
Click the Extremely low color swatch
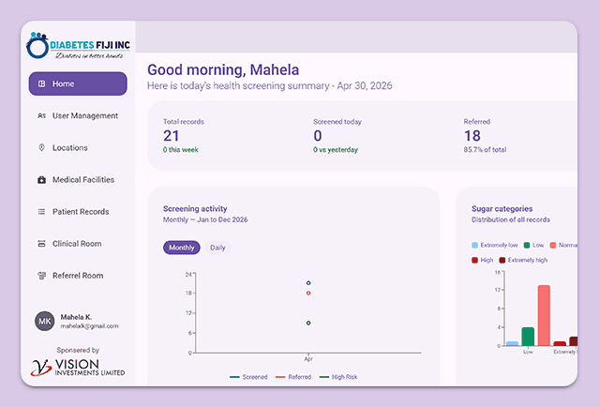tap(475, 245)
